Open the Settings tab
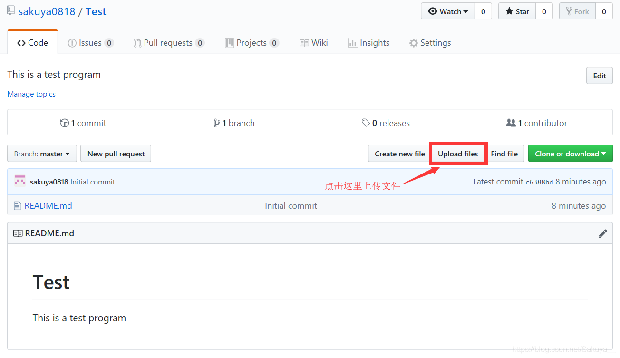 pos(430,43)
